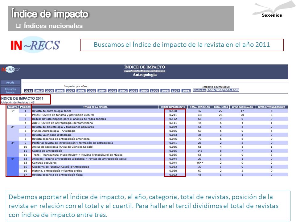Click the large IN-RECS logo on the slide

point(35,45)
